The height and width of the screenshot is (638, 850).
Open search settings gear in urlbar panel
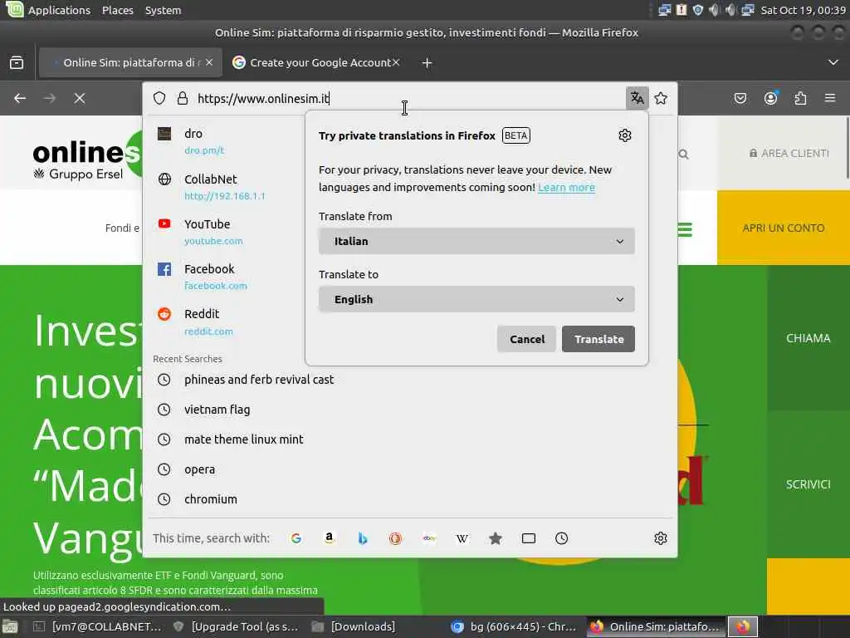point(660,538)
